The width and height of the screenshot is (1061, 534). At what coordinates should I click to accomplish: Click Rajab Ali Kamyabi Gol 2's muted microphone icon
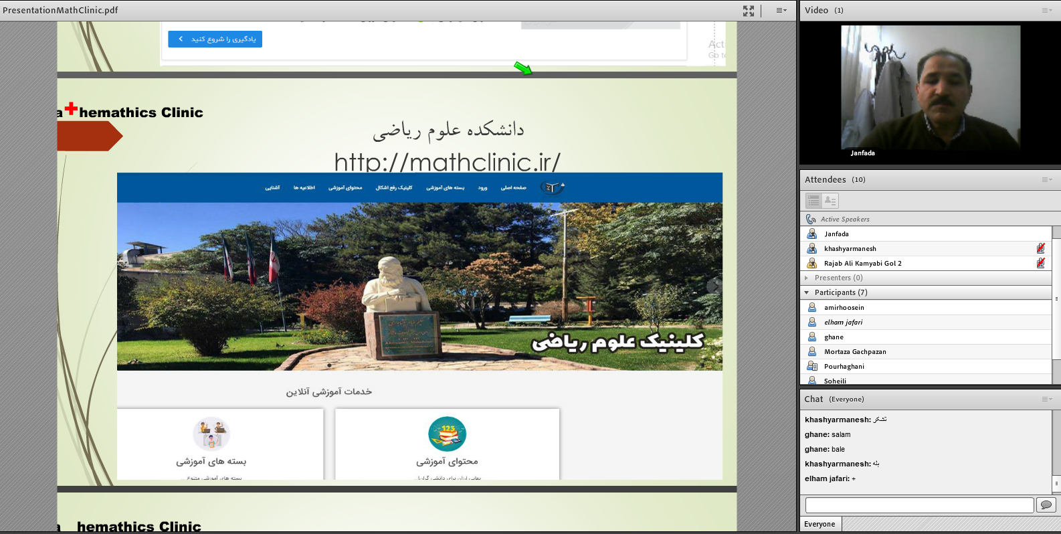(1040, 263)
